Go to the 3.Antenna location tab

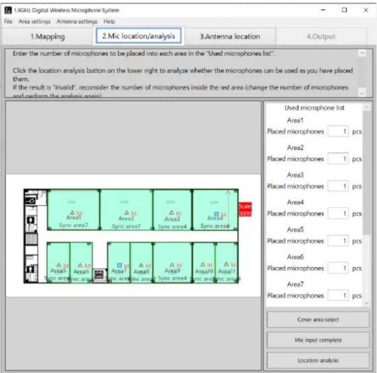click(230, 37)
